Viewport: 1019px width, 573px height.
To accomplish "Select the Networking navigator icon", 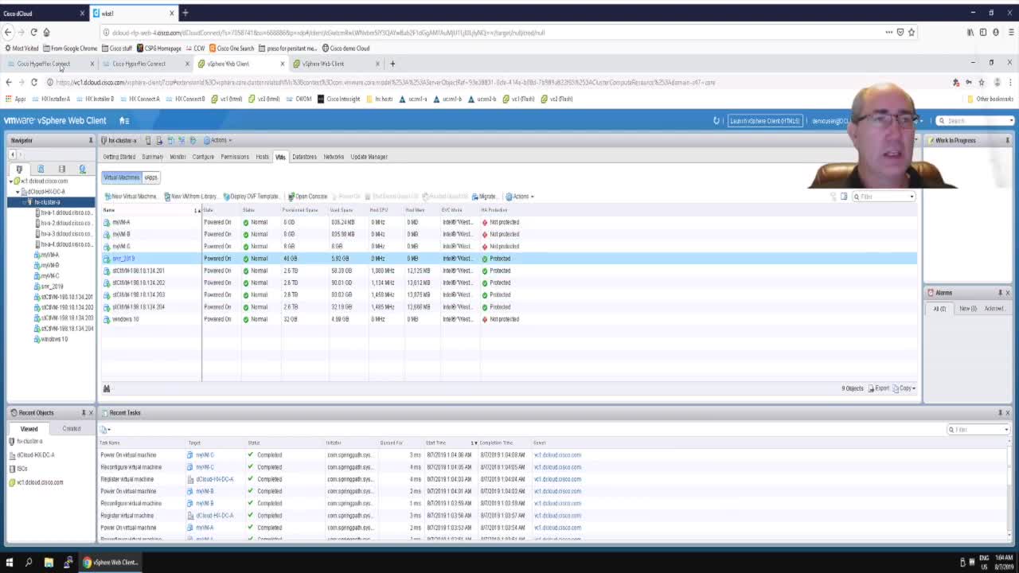I will [82, 169].
